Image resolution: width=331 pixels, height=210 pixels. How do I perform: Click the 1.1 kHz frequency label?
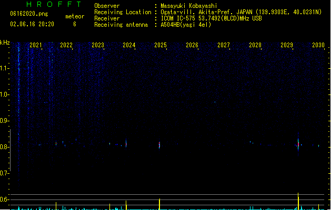pyautogui.click(x=4, y=68)
